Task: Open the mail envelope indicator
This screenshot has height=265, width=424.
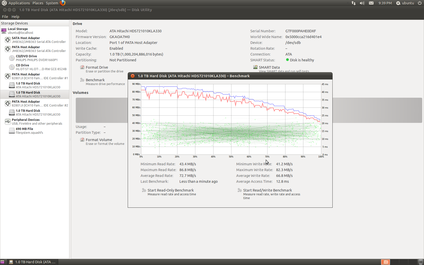Action: (371, 3)
